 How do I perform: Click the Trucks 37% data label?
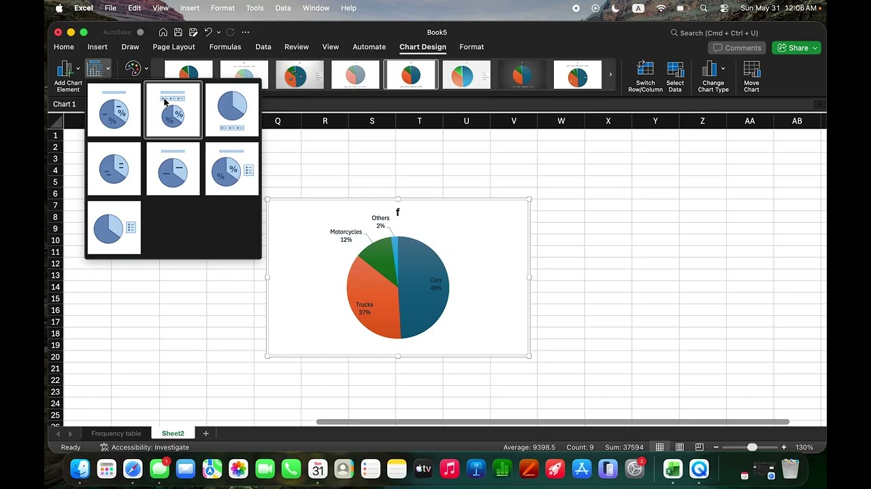coord(365,308)
